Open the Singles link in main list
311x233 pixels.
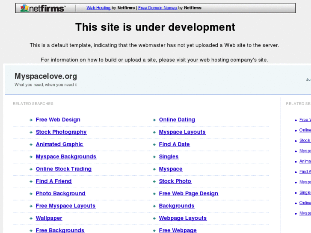[169, 156]
